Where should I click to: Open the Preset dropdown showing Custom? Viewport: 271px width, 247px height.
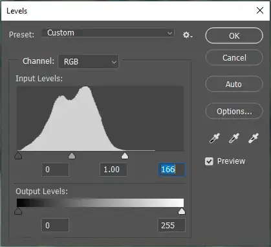point(108,33)
